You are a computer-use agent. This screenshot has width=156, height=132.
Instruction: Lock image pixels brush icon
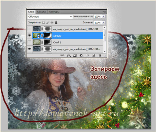[47, 22]
